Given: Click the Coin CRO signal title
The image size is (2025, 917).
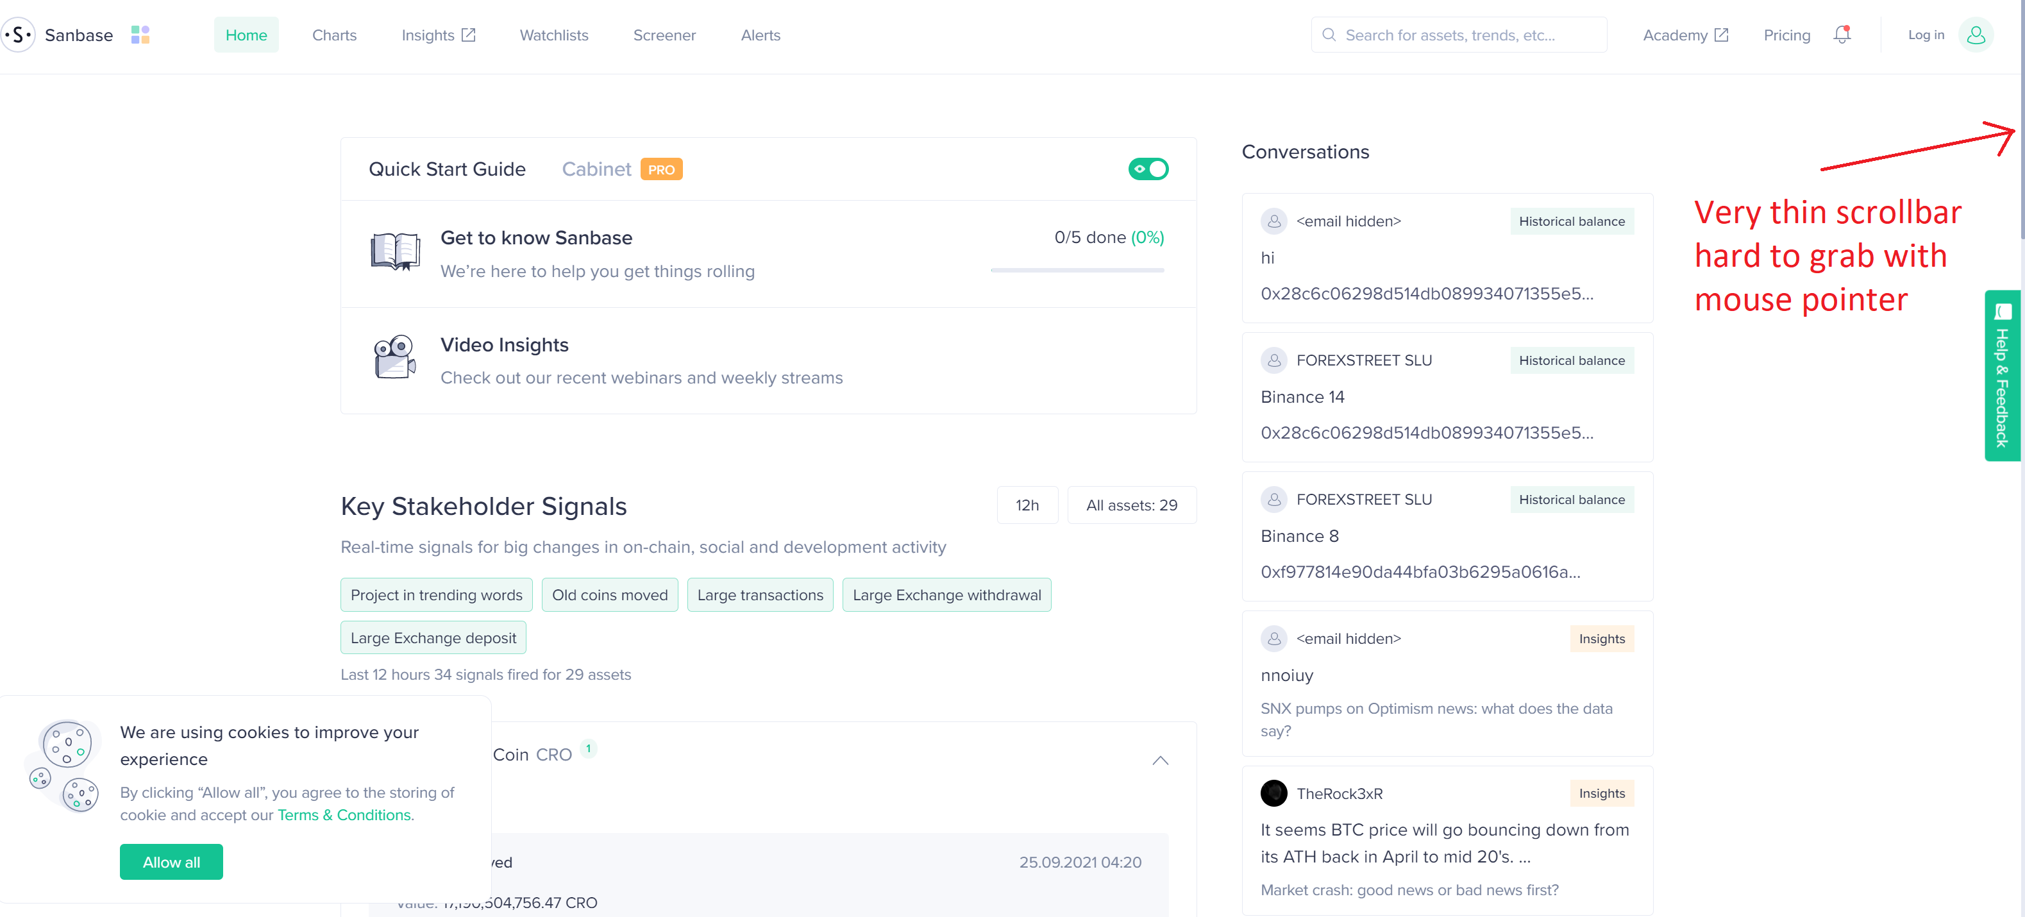Looking at the screenshot, I should 532,754.
